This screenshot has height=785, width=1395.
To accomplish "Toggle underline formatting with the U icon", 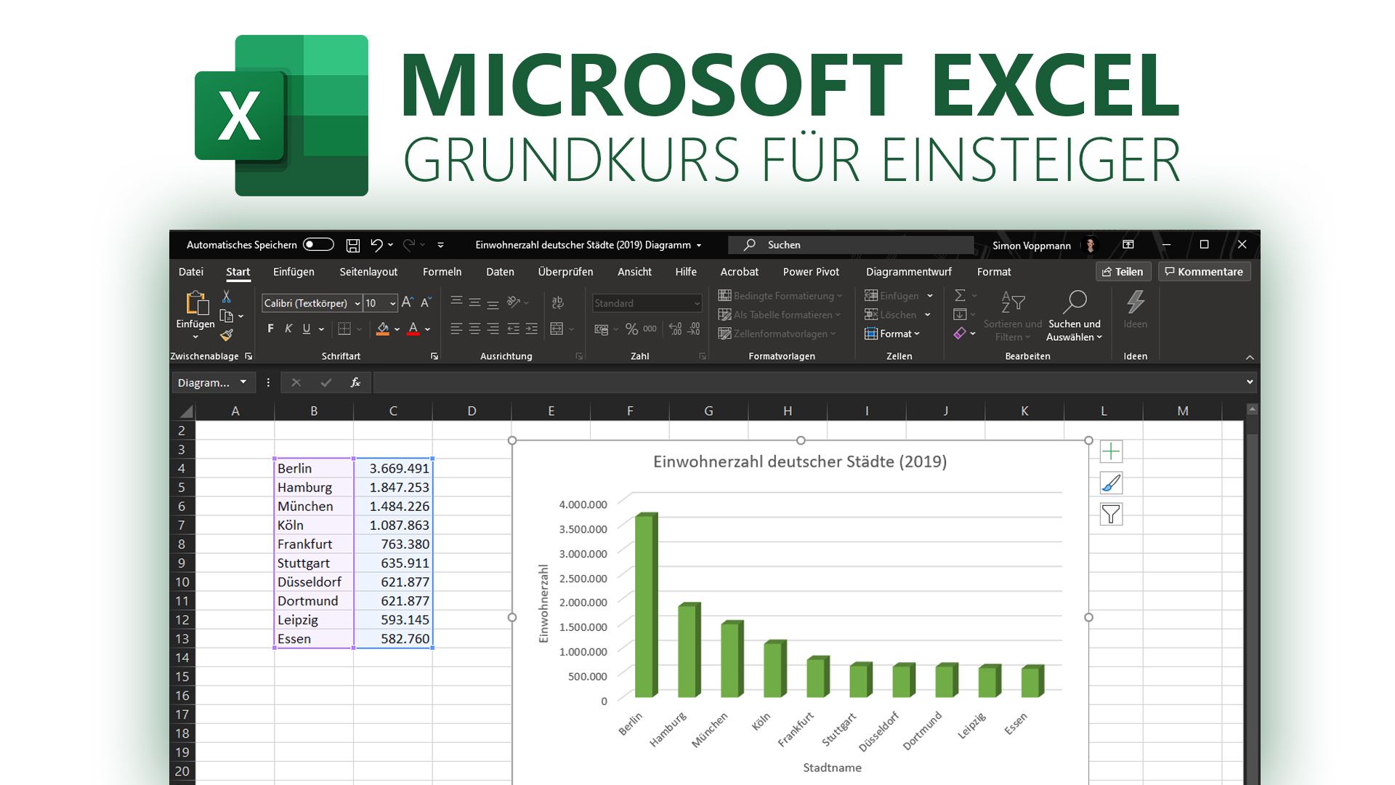I will click(306, 329).
